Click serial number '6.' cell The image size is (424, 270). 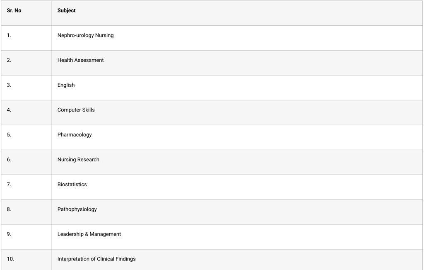9,160
